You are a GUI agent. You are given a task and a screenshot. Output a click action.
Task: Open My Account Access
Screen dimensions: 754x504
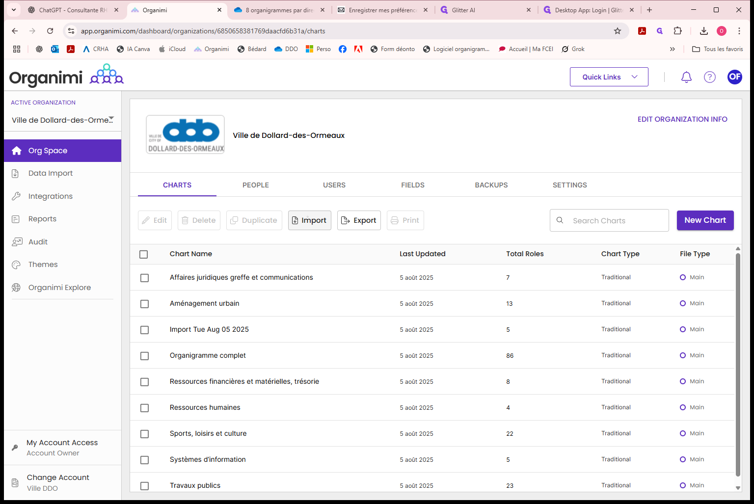click(x=62, y=448)
